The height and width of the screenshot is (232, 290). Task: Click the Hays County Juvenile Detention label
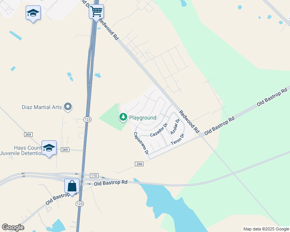(x=22, y=150)
